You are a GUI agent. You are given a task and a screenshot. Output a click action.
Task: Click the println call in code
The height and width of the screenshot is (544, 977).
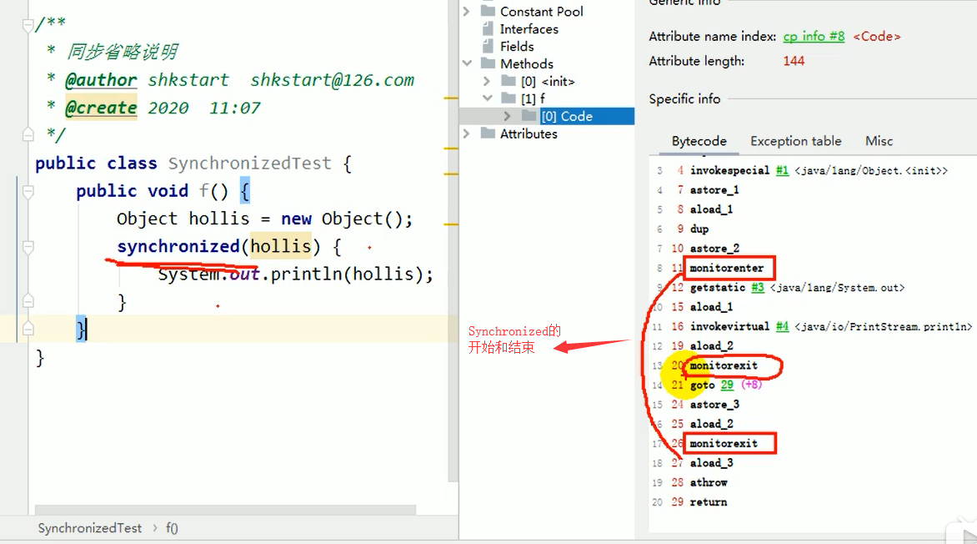[306, 274]
